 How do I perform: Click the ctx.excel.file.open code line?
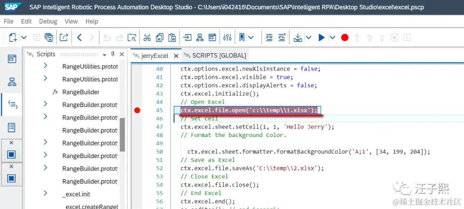249,110
